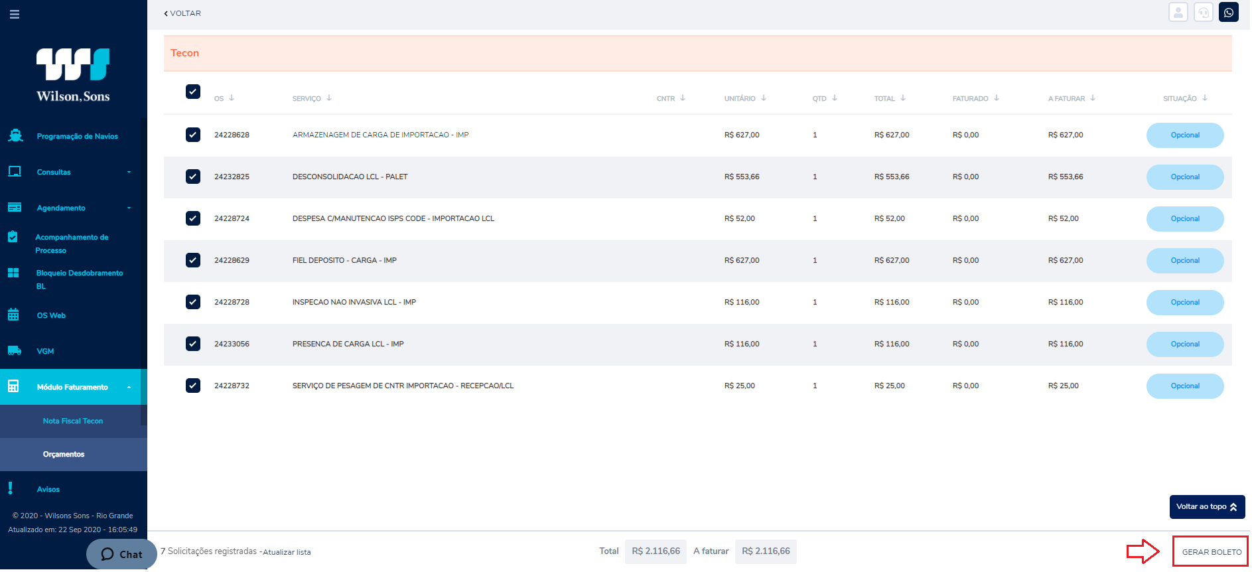Image resolution: width=1252 pixels, height=572 pixels.
Task: Sort by A Faturar column arrow
Action: (1093, 98)
